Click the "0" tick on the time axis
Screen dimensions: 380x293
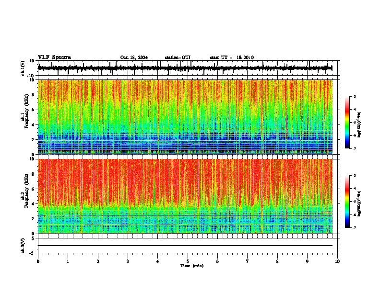click(x=38, y=261)
